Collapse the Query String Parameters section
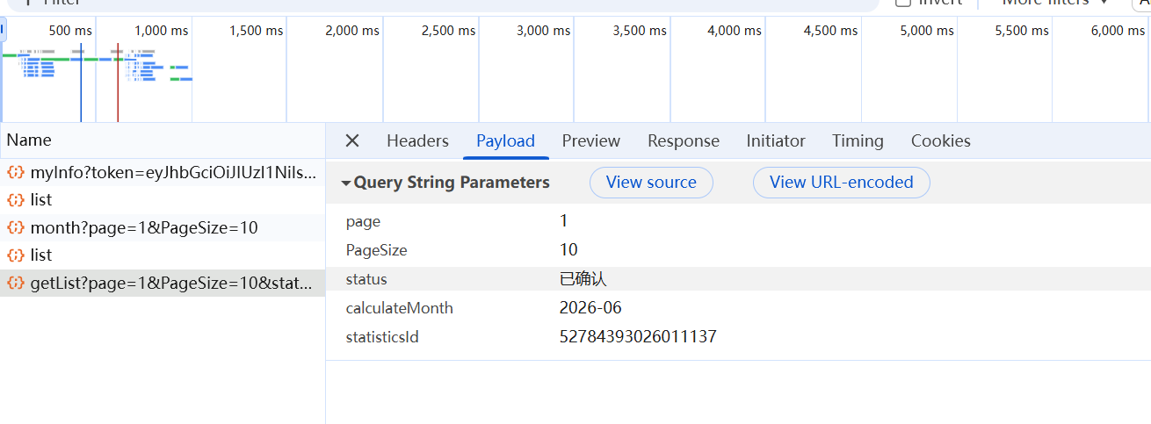Image resolution: width=1151 pixels, height=424 pixels. point(346,183)
